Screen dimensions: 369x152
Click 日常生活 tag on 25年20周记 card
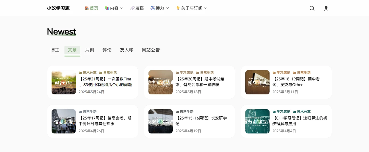[x=207, y=73]
